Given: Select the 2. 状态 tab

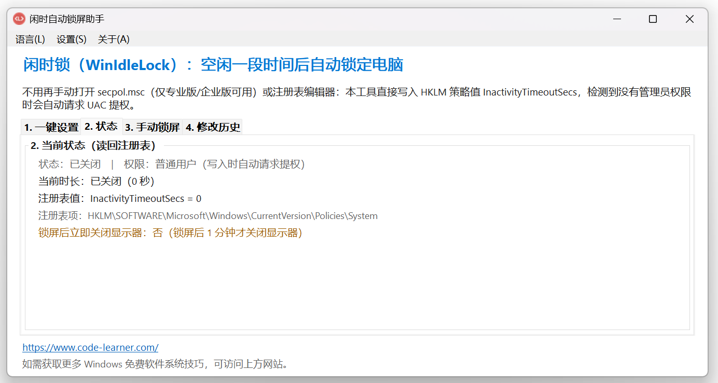Looking at the screenshot, I should (101, 126).
